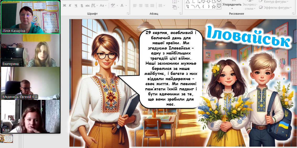Apply text shadow effect
The image size is (297, 148).
[82, 6]
